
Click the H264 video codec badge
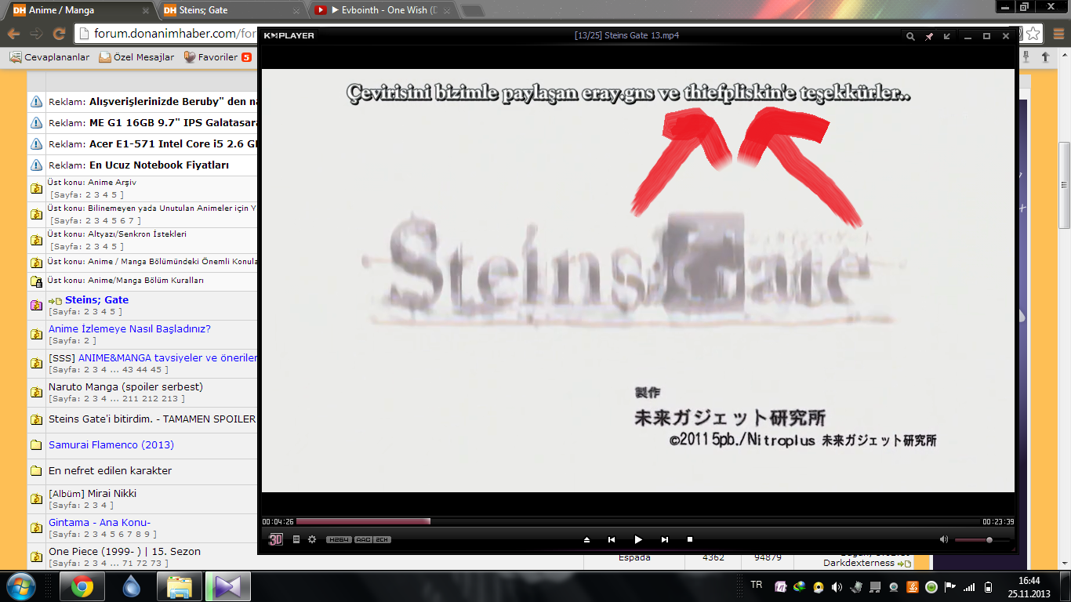pos(339,539)
